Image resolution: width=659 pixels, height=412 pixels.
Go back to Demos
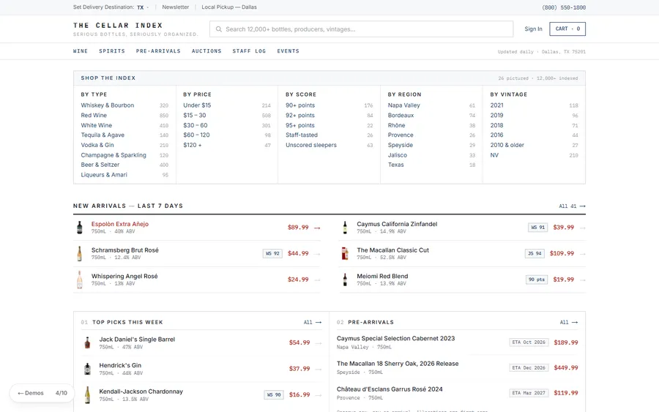pos(31,393)
